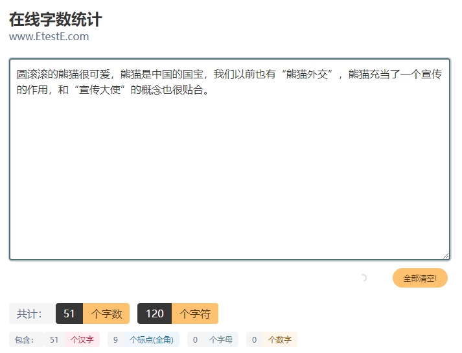Open the www.EtestE.com link
Image resolution: width=462 pixels, height=353 pixels.
click(49, 36)
